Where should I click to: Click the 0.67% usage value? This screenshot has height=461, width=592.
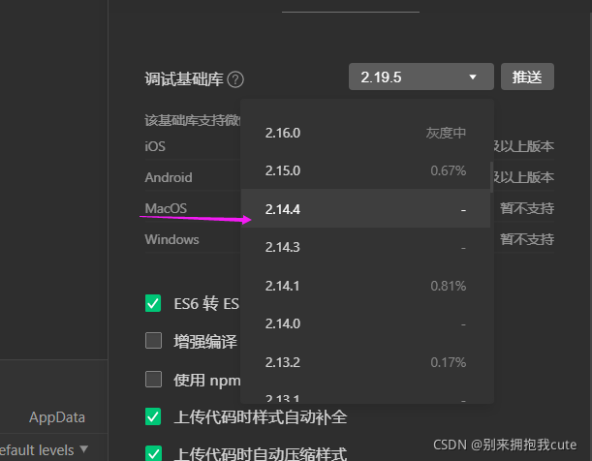click(x=449, y=170)
